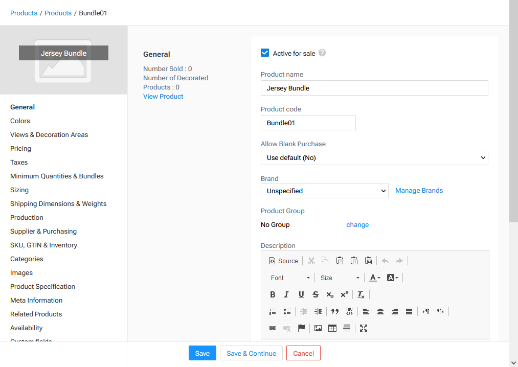
Task: Click the Block Quote icon
Action: tap(335, 311)
